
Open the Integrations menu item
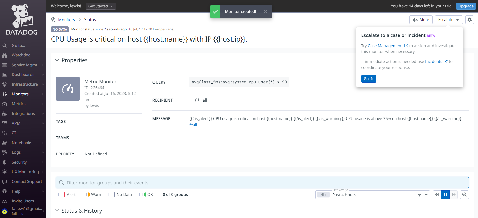coord(23,114)
